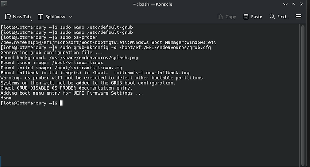
Task: Click "Found linux image" vmlinuz-linux line
Action: pos(52,63)
